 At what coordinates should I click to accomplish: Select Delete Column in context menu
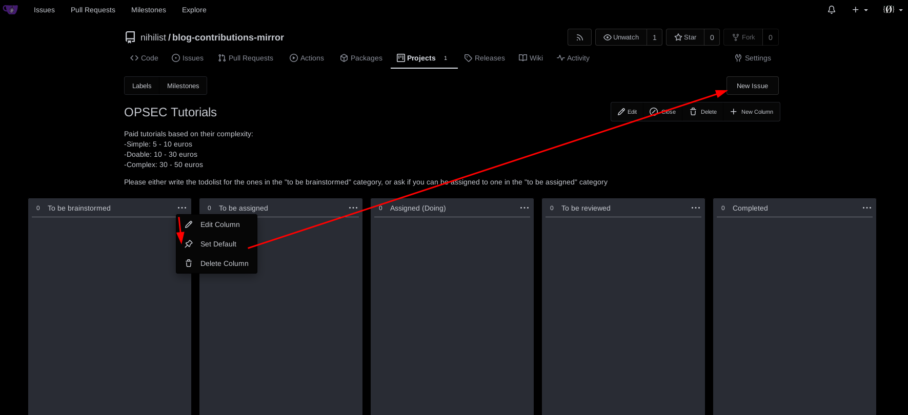point(224,263)
